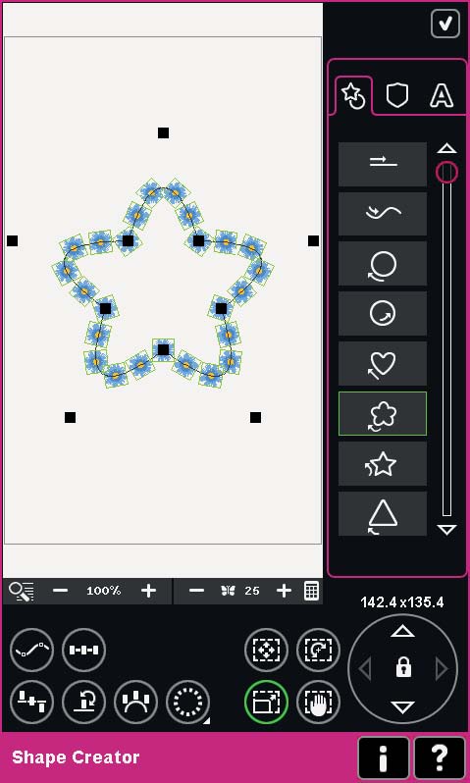
Task: Select the line positioning spacing tool
Action: point(84,650)
